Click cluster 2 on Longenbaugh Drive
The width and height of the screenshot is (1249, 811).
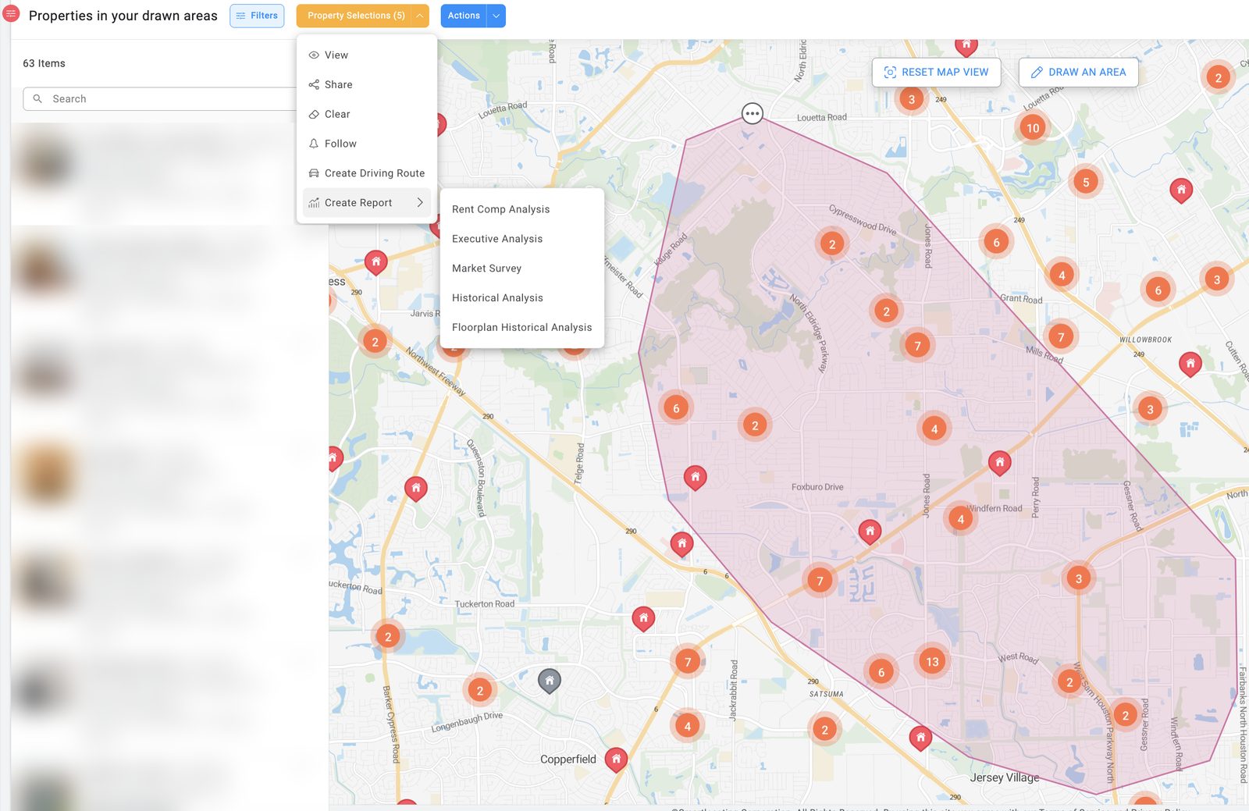coord(479,690)
